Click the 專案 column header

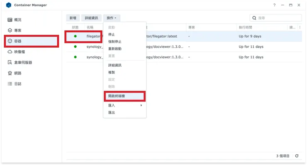[x=192, y=27]
